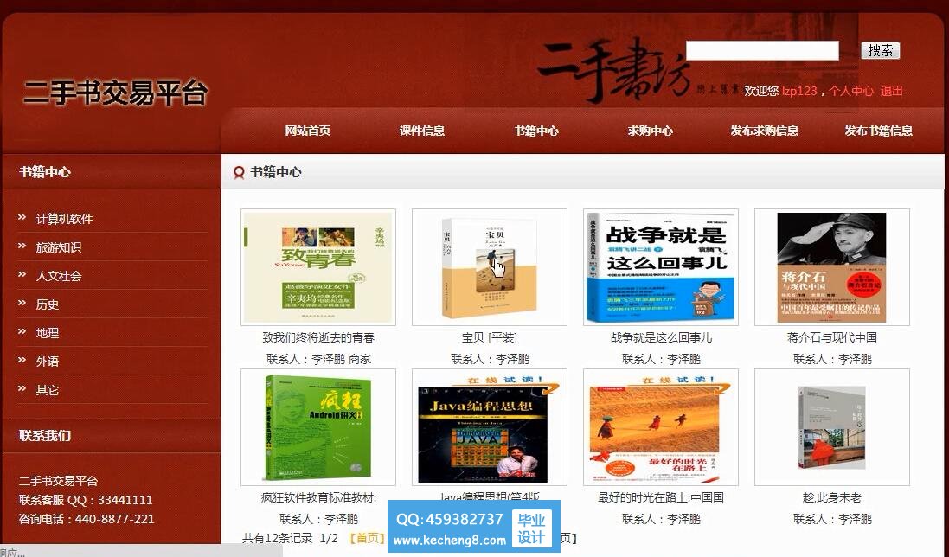
Task: Open user profile lzp123 link
Action: [798, 91]
